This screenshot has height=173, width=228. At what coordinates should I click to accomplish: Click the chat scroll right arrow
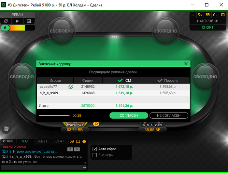77,149
